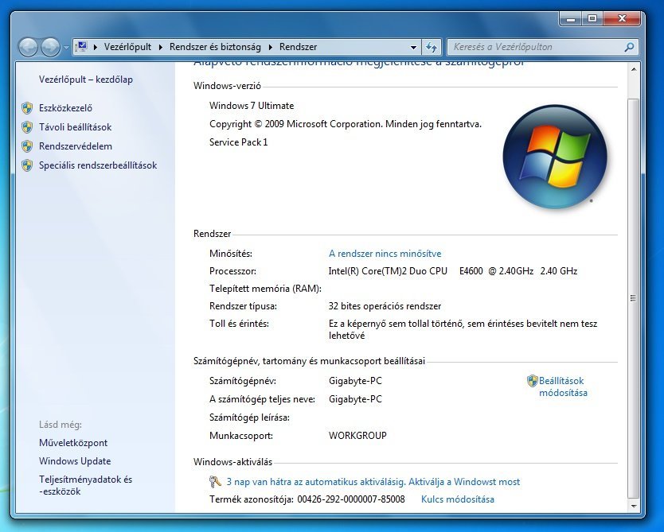
Task: Click the product ID 00426-292-0000007-85008
Action: coord(351,499)
